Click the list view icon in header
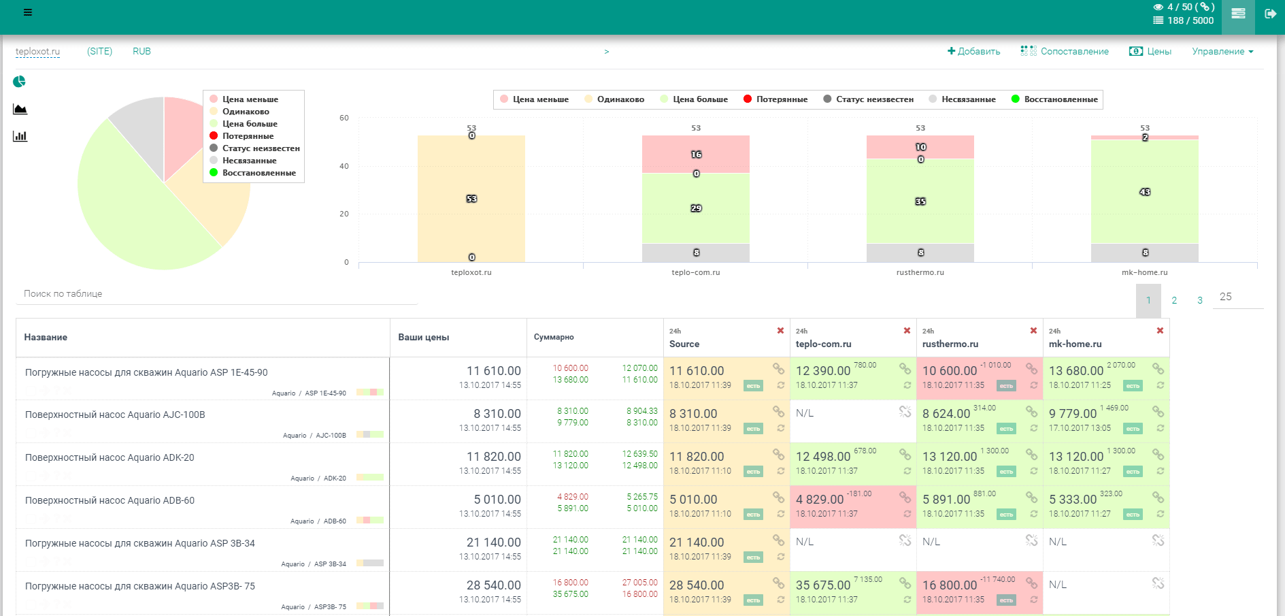The width and height of the screenshot is (1285, 616). coord(1238,14)
